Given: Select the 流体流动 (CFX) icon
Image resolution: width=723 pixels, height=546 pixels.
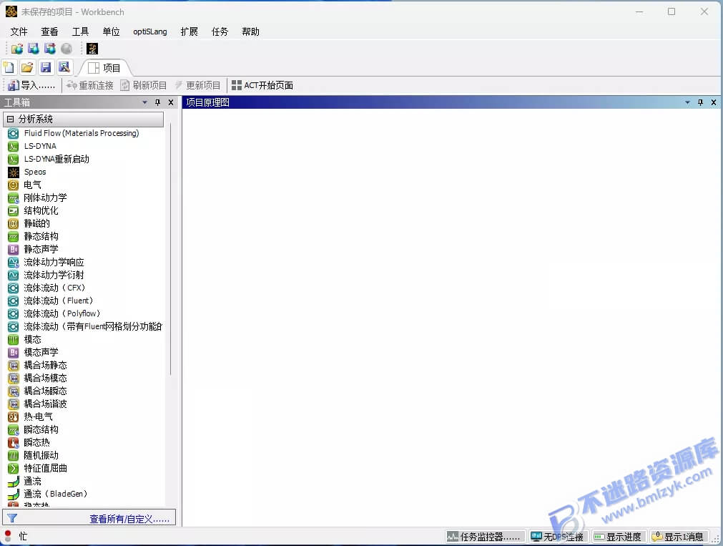Looking at the screenshot, I should pos(14,288).
